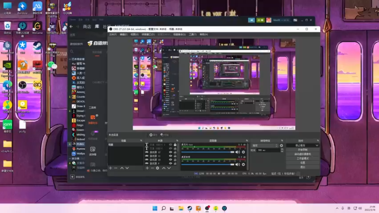Open OBS Studio desktop shortcut
379x213 pixels.
click(22, 88)
